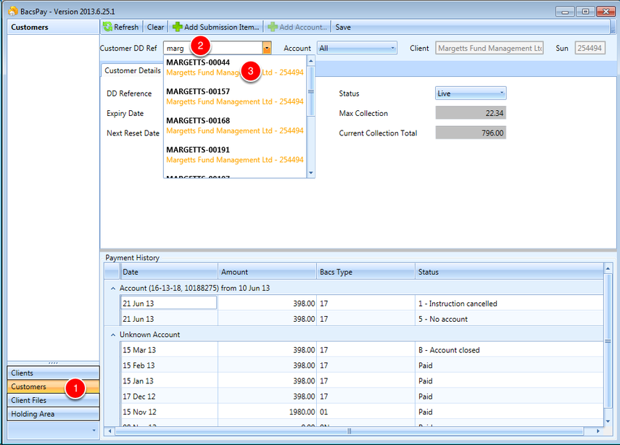Click the Max Collection field 22.34
The width and height of the screenshot is (620, 445).
tap(471, 113)
